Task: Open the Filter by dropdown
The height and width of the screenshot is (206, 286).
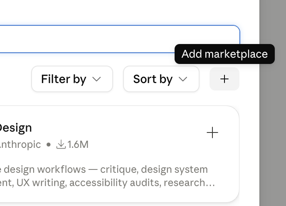Action: pyautogui.click(x=72, y=79)
